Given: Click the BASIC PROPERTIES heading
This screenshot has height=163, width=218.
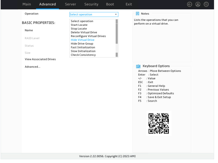Looking at the screenshot, I should click(x=39, y=23).
